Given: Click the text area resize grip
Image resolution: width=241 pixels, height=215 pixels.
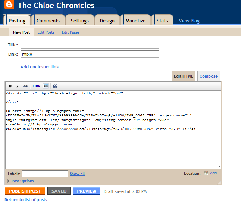Looking at the screenshot, I should pos(219,167).
